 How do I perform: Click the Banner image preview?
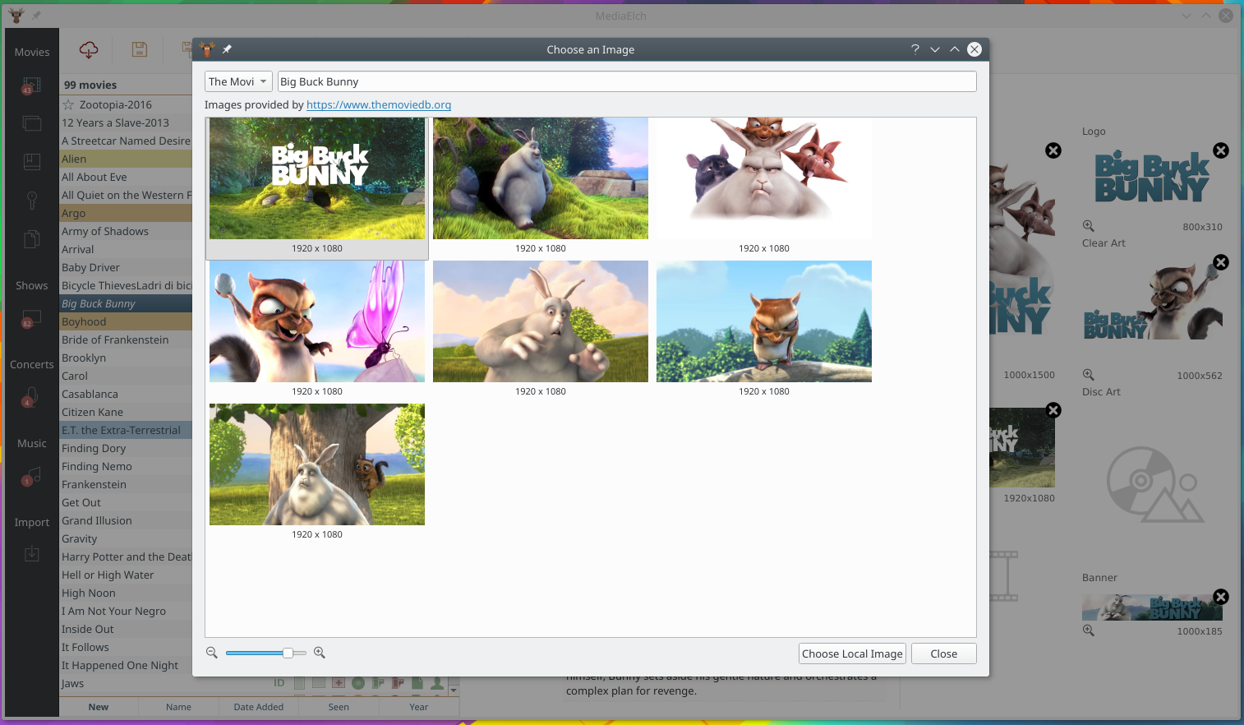1152,607
